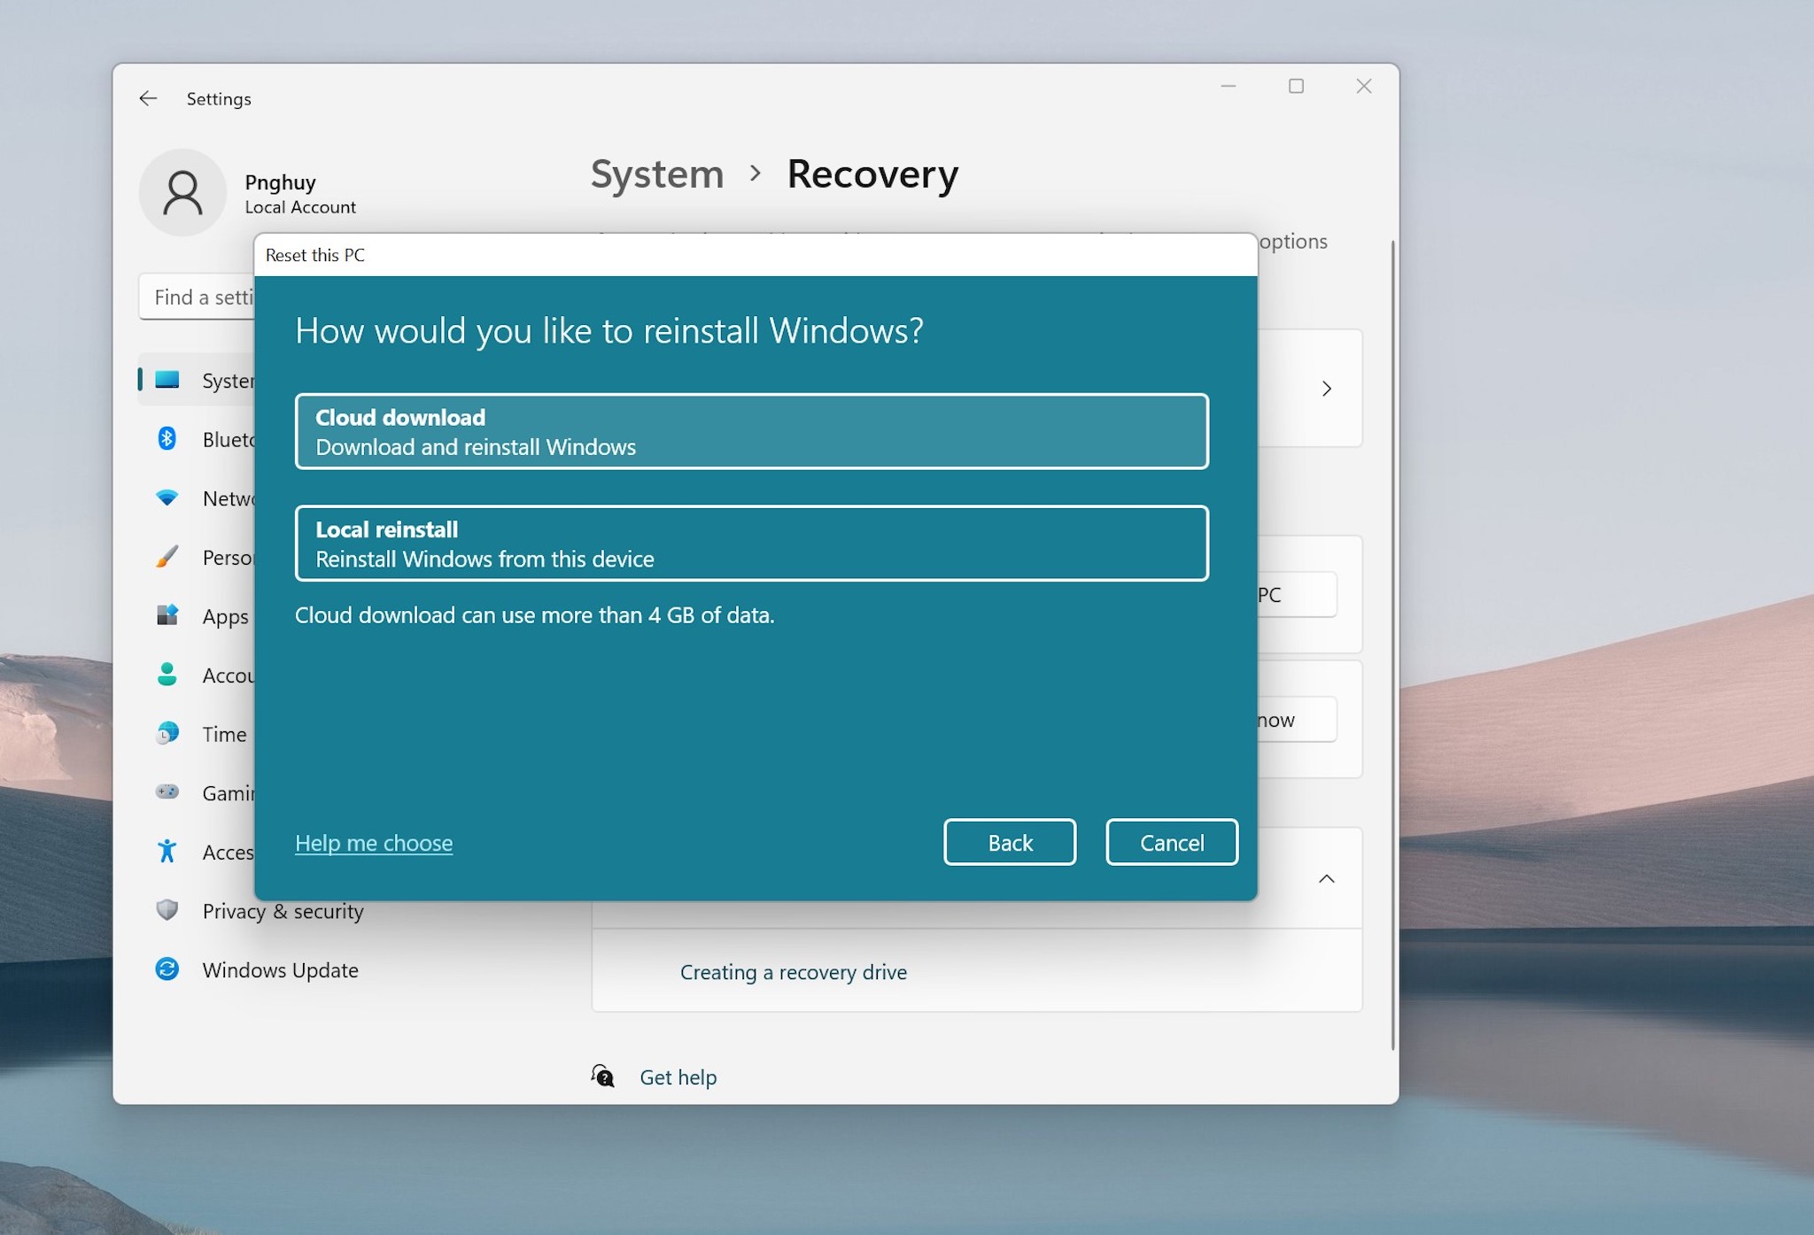This screenshot has height=1235, width=1814.
Task: Click the Bluetooth icon in sidebar
Action: tap(167, 438)
